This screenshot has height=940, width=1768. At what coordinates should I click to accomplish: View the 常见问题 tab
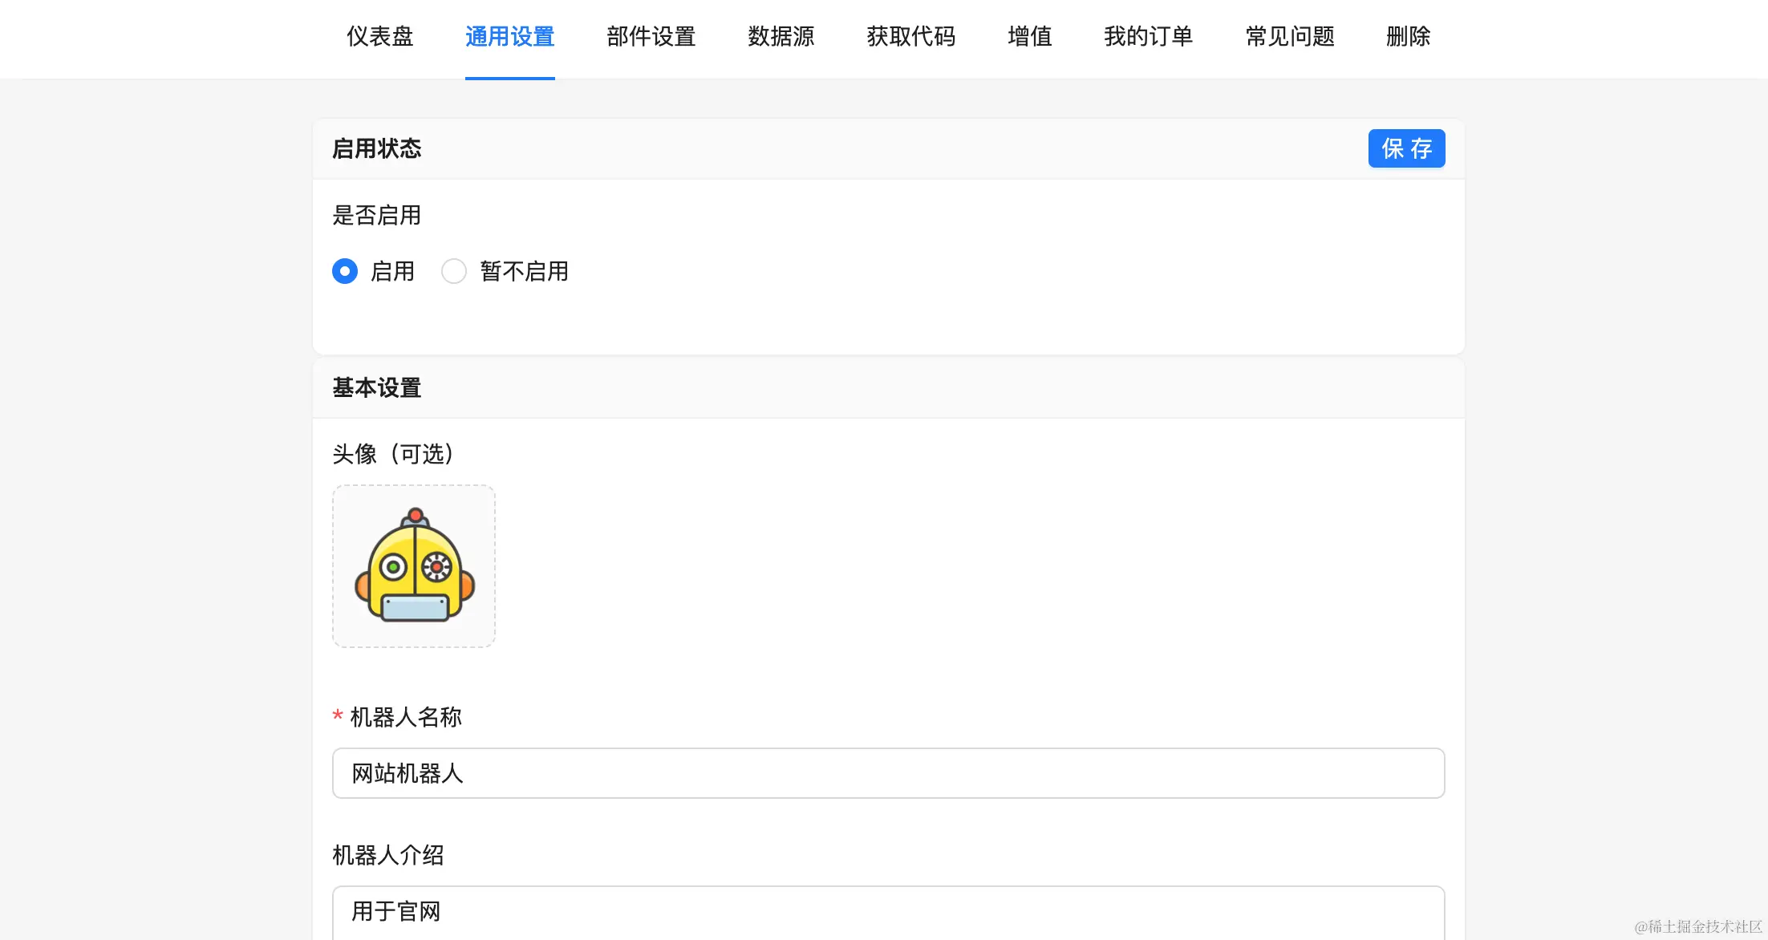(x=1289, y=37)
